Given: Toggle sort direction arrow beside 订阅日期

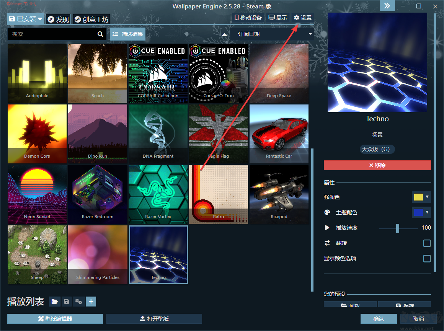Looking at the screenshot, I should [224, 34].
